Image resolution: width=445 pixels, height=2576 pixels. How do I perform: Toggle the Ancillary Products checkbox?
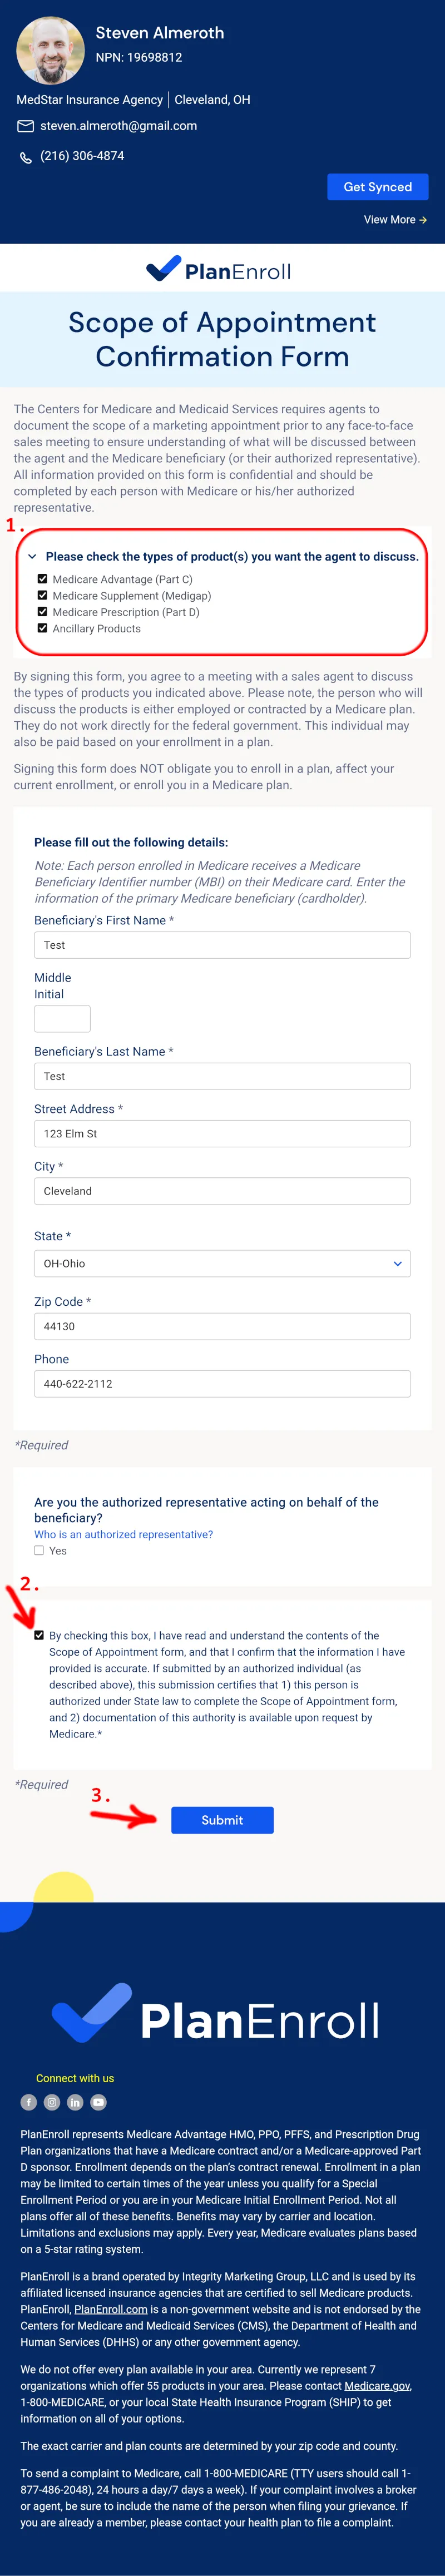pyautogui.click(x=42, y=628)
